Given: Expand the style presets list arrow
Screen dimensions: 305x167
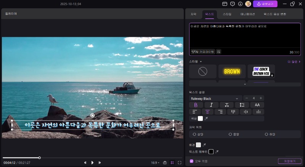Looking at the screenshot, I should click(245, 83).
